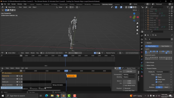This screenshot has width=174, height=98.
Task: Open Object properties tab icon
Action: (142, 56)
